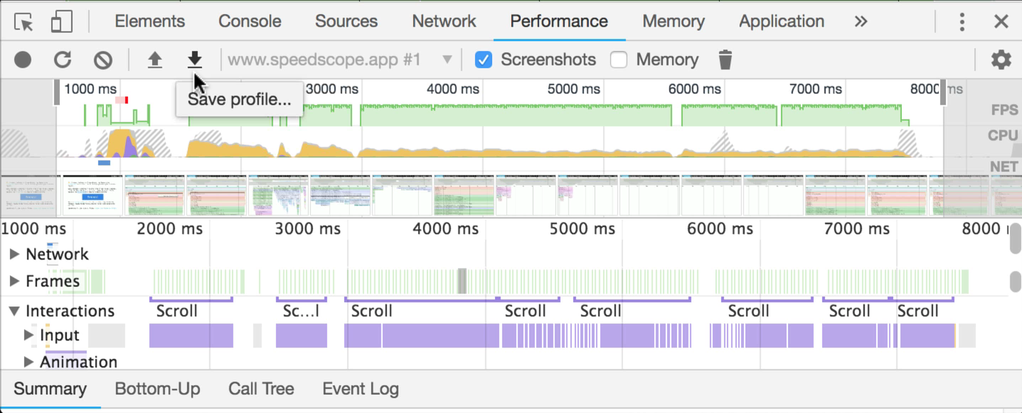The height and width of the screenshot is (413, 1022).
Task: Click the trash collect garbage icon
Action: (725, 60)
